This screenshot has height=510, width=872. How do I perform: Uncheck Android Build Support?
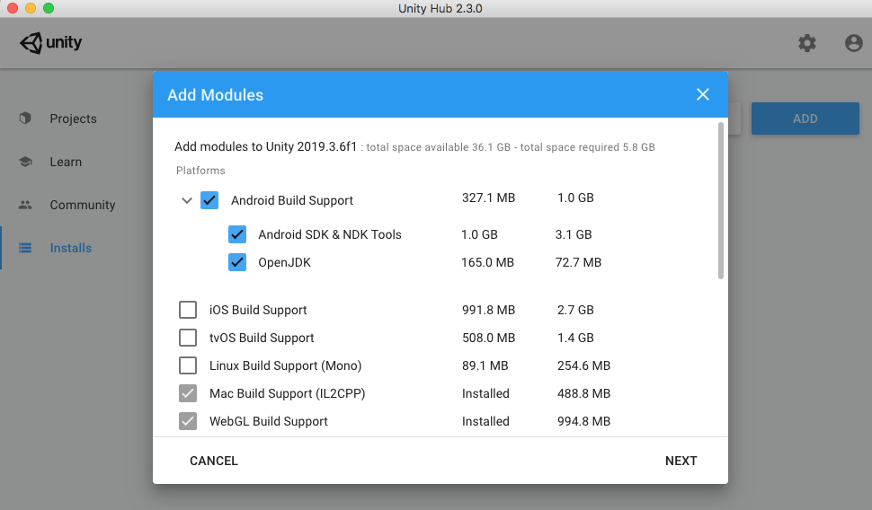[209, 200]
